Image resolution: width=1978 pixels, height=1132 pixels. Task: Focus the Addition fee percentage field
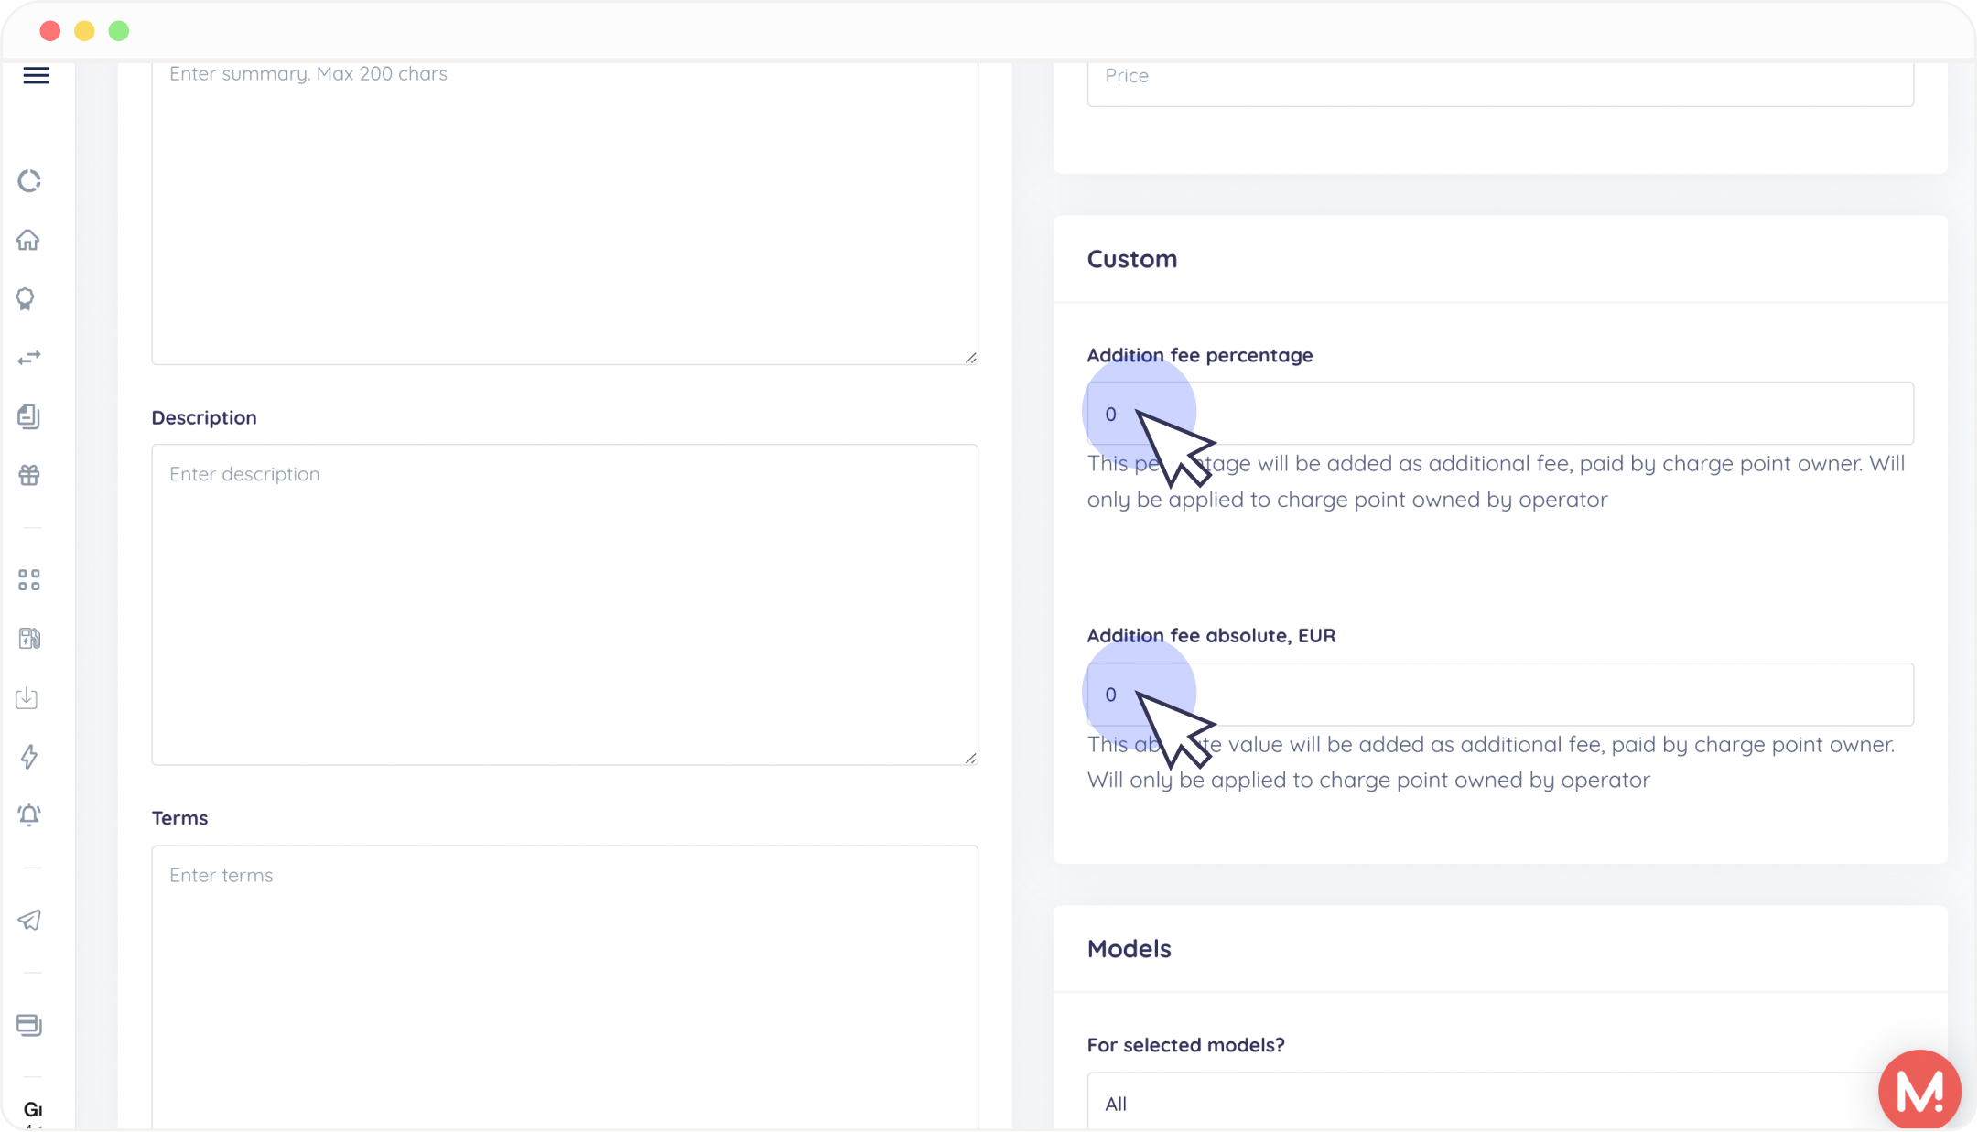point(1500,414)
